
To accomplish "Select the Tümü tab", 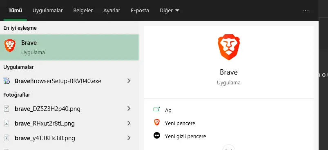I will coord(15,11).
